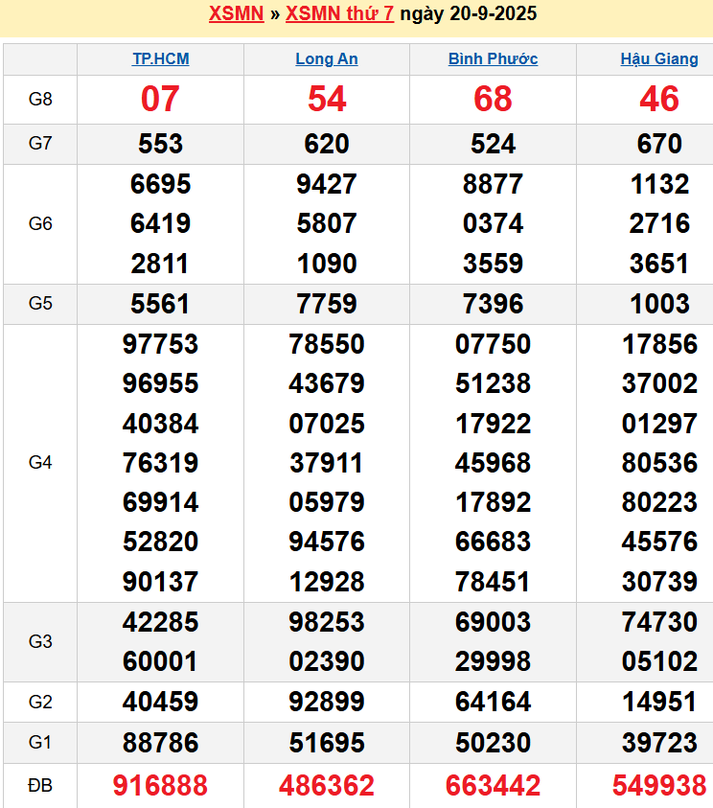This screenshot has height=808, width=713.
Task: Click the red G8 number 07
Action: pos(160,99)
